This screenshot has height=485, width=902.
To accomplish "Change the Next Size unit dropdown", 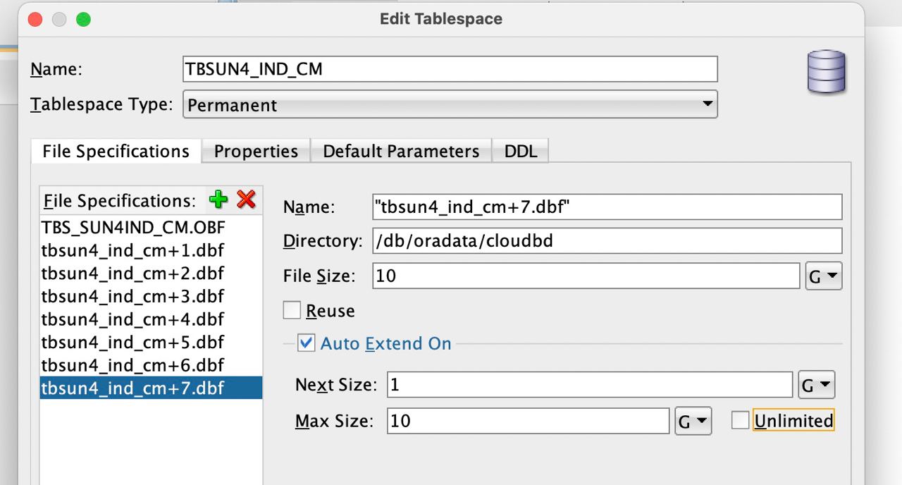I will [817, 385].
